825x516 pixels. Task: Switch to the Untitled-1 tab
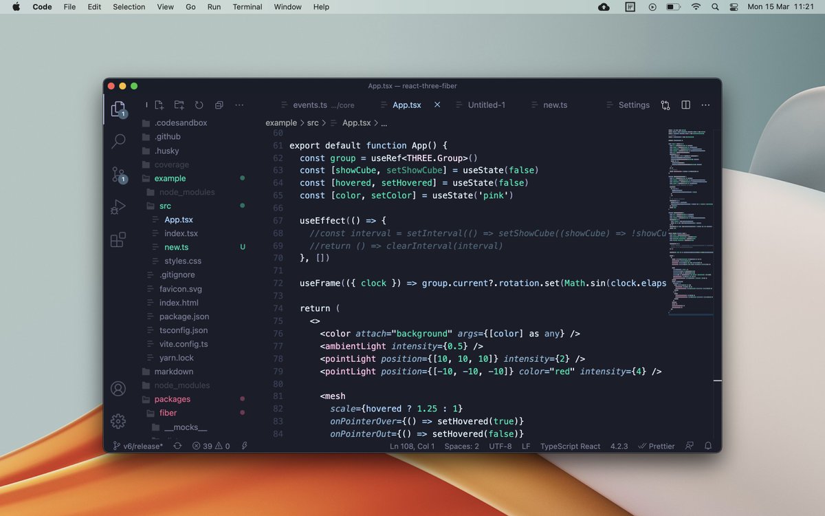[486, 105]
